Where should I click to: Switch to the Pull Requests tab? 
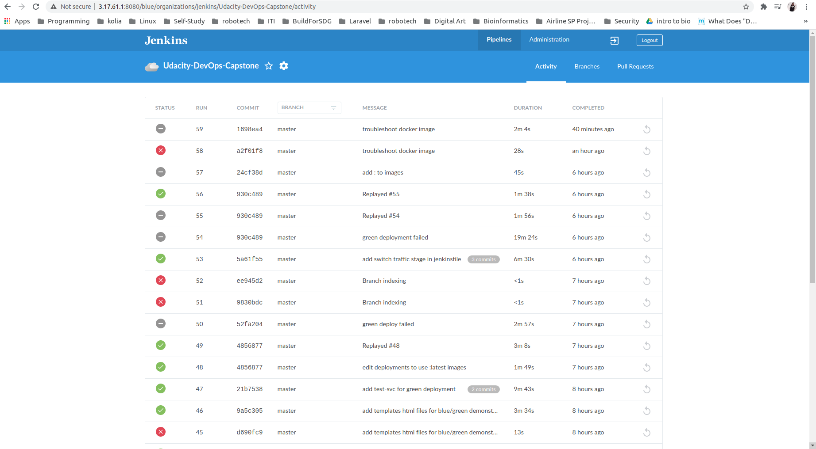coord(635,66)
